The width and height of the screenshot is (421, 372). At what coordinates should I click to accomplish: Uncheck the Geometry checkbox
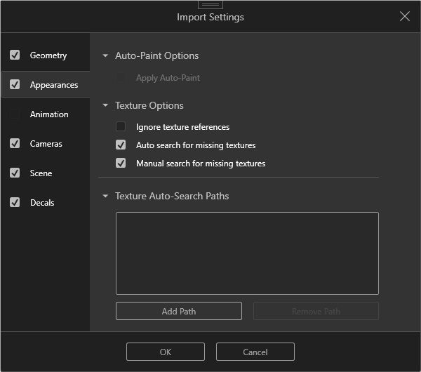(x=15, y=55)
